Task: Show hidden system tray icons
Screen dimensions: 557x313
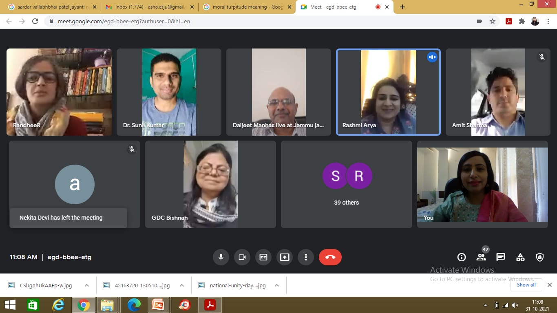Action: pos(485,305)
